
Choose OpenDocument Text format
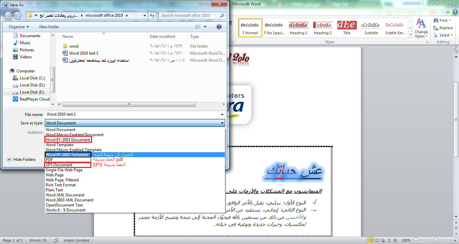tap(135, 205)
